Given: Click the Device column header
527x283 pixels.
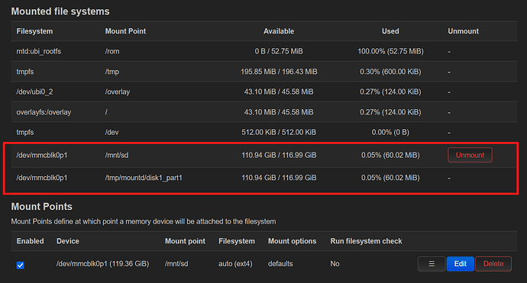Looking at the screenshot, I should pyautogui.click(x=68, y=241).
